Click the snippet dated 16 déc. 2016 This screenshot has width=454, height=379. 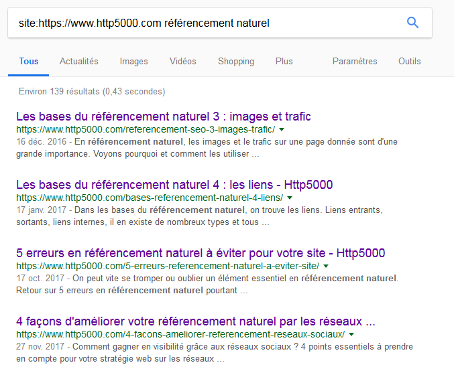click(207, 148)
